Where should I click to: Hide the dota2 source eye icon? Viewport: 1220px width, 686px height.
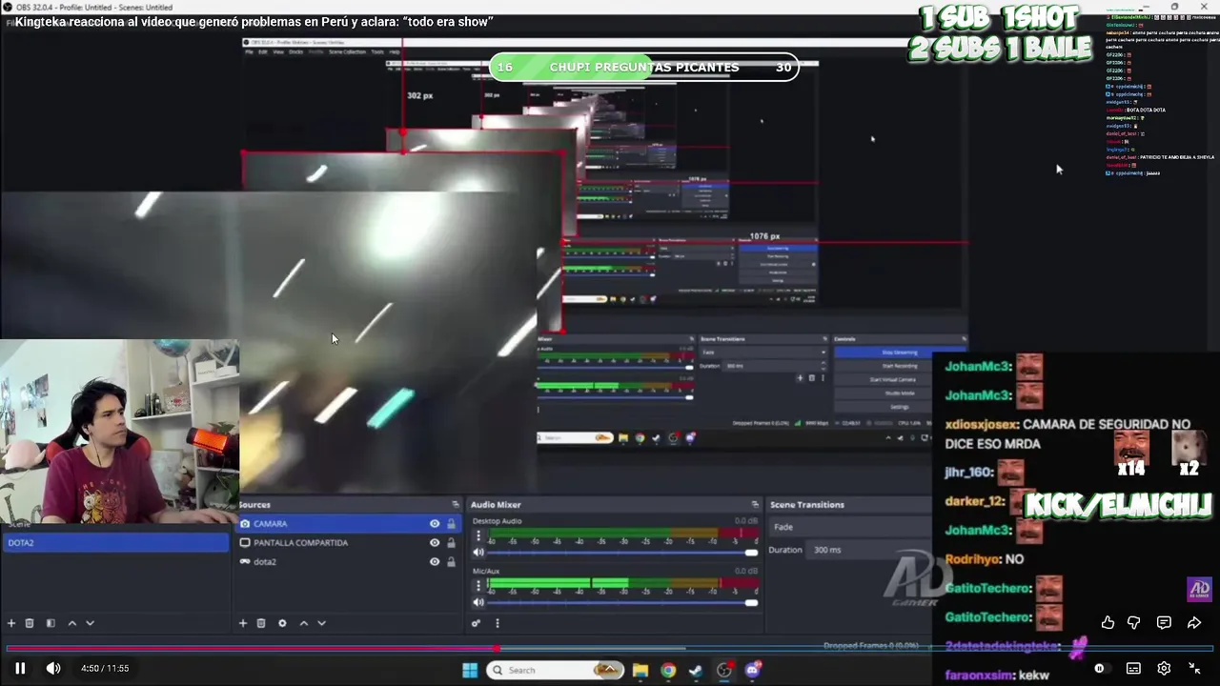435,561
